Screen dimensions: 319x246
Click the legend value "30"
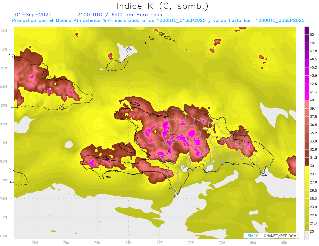tap(312, 166)
